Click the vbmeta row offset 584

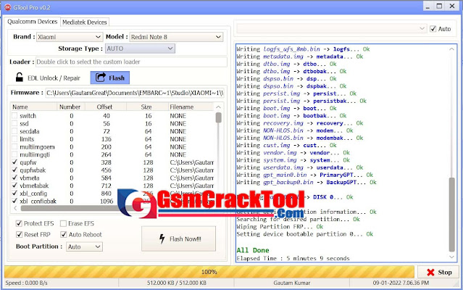pos(106,178)
